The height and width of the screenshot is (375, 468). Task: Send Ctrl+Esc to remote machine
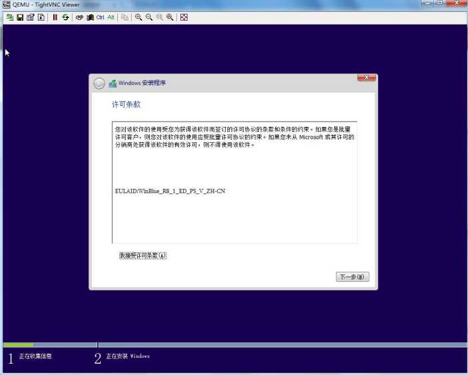pos(90,17)
